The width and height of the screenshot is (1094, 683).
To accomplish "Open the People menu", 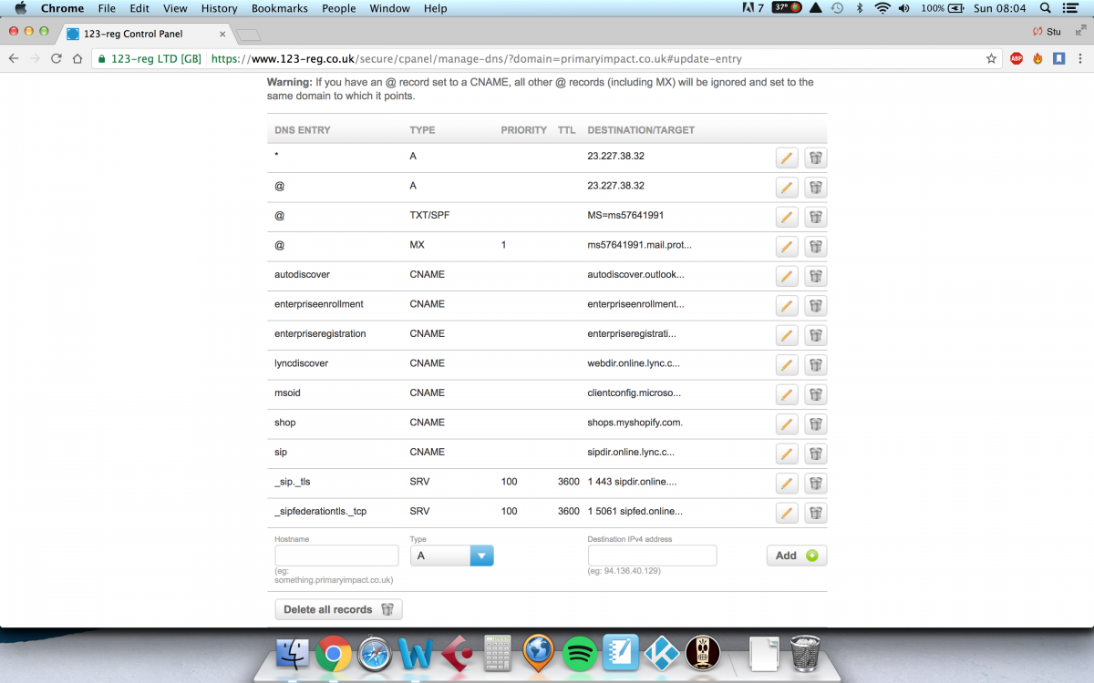I will point(339,8).
